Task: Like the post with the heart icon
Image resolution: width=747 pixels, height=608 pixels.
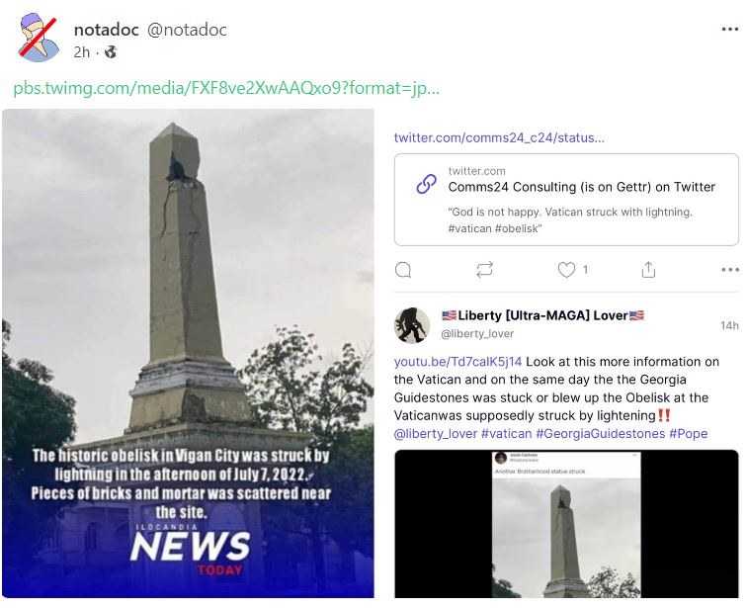Action: pos(566,270)
